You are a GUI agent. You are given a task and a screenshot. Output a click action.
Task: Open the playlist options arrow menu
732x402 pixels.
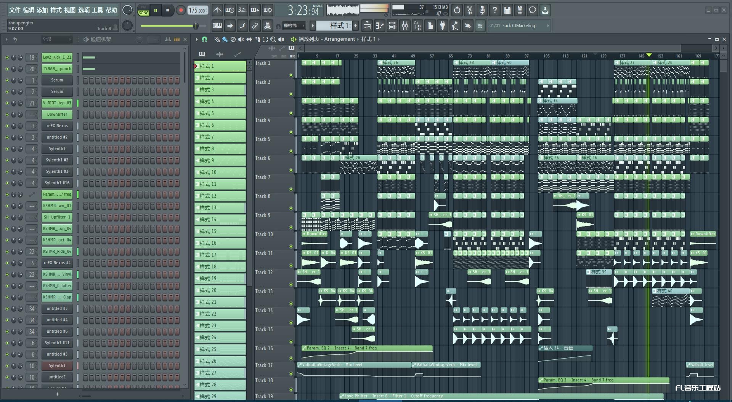(197, 39)
